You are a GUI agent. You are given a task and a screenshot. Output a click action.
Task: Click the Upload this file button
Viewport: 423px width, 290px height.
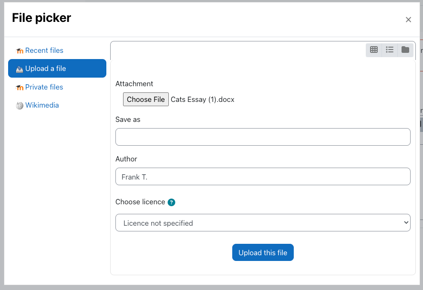263,252
